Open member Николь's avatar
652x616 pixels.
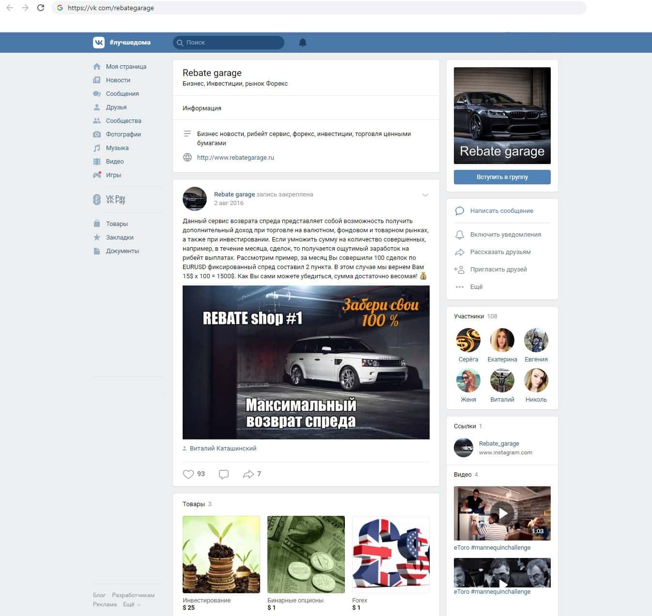[x=536, y=380]
